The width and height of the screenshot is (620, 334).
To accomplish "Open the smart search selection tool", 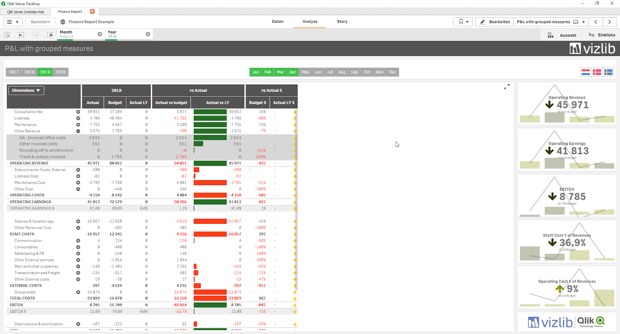I will [7, 35].
